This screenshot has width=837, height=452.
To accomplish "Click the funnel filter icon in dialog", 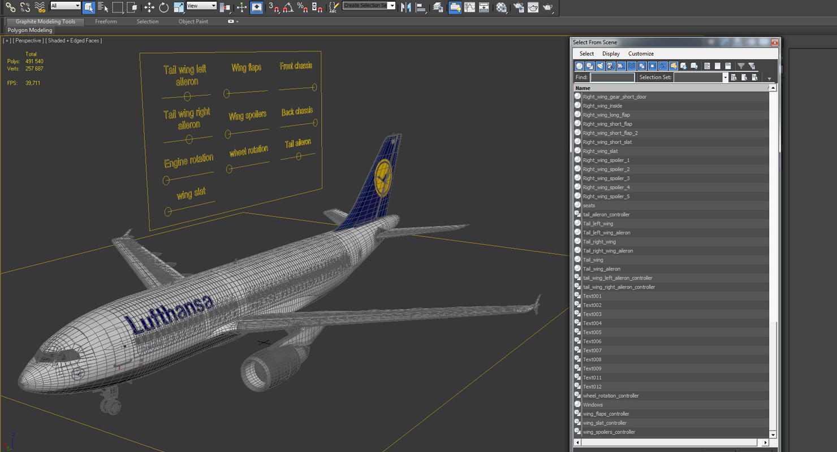I will click(741, 66).
